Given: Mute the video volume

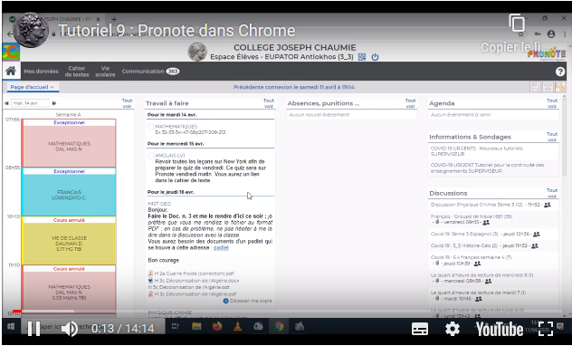Looking at the screenshot, I should [x=69, y=329].
